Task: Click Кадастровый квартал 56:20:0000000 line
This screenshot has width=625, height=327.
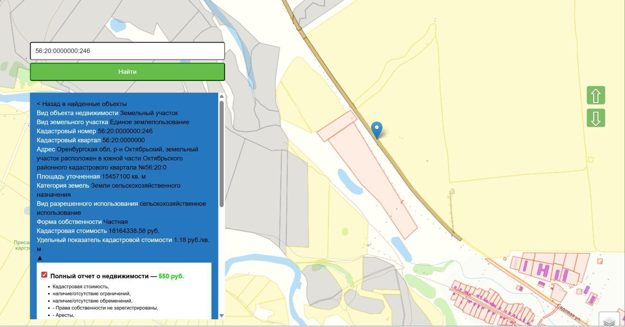Action: [91, 140]
